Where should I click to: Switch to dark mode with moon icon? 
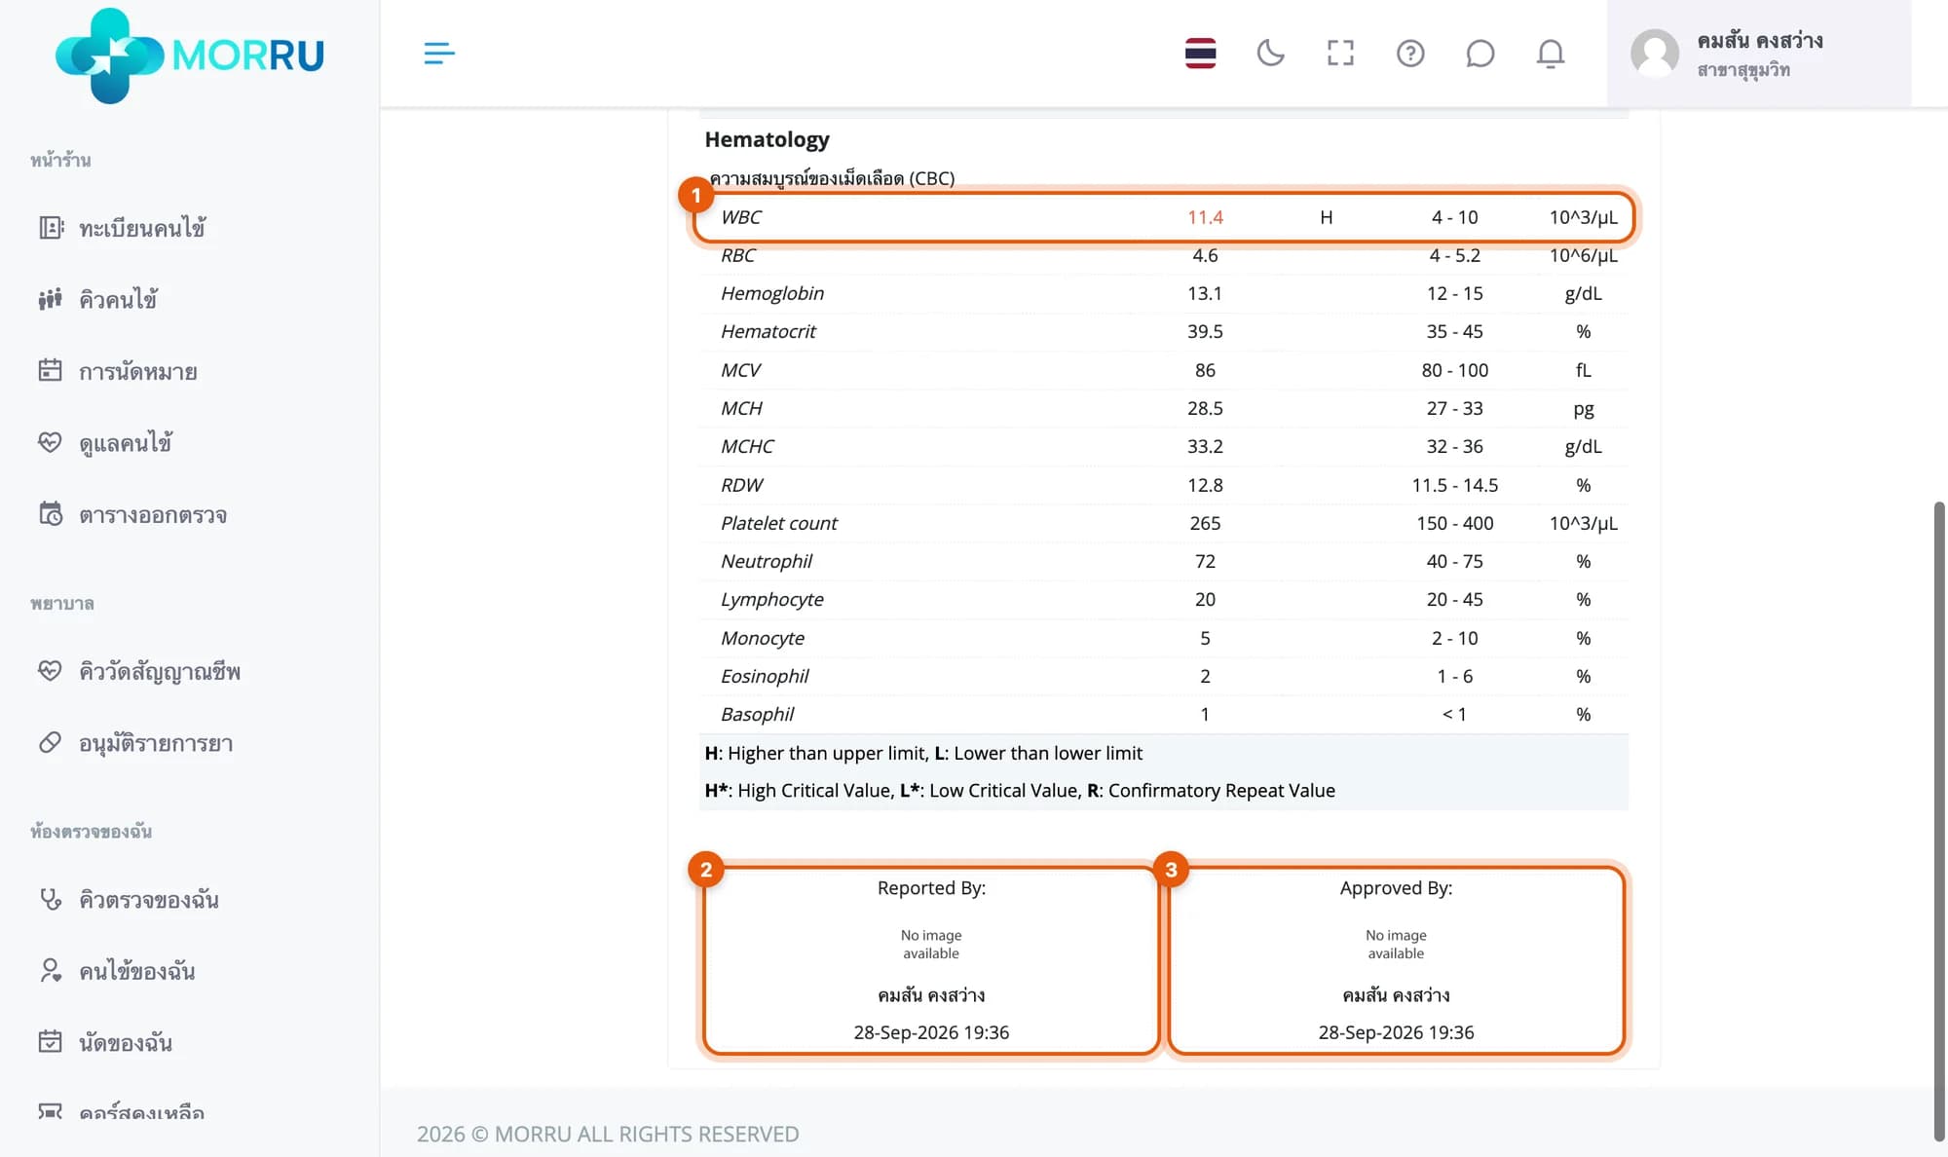[1270, 53]
